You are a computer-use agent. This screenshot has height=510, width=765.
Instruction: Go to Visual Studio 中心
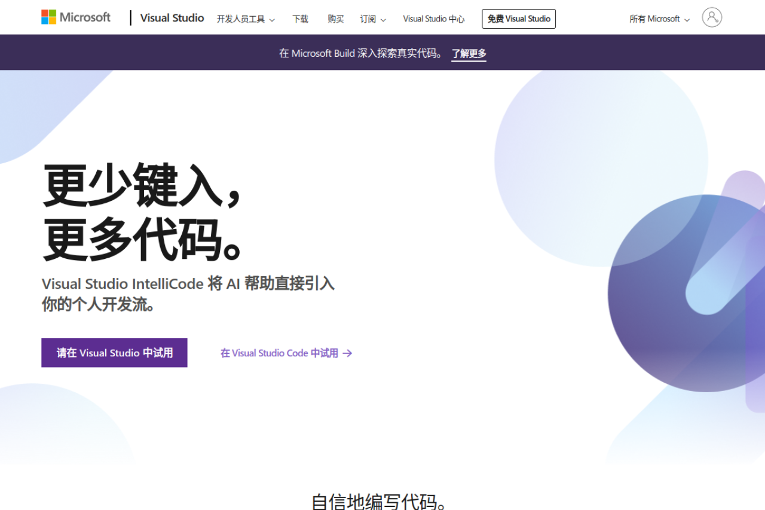(434, 19)
